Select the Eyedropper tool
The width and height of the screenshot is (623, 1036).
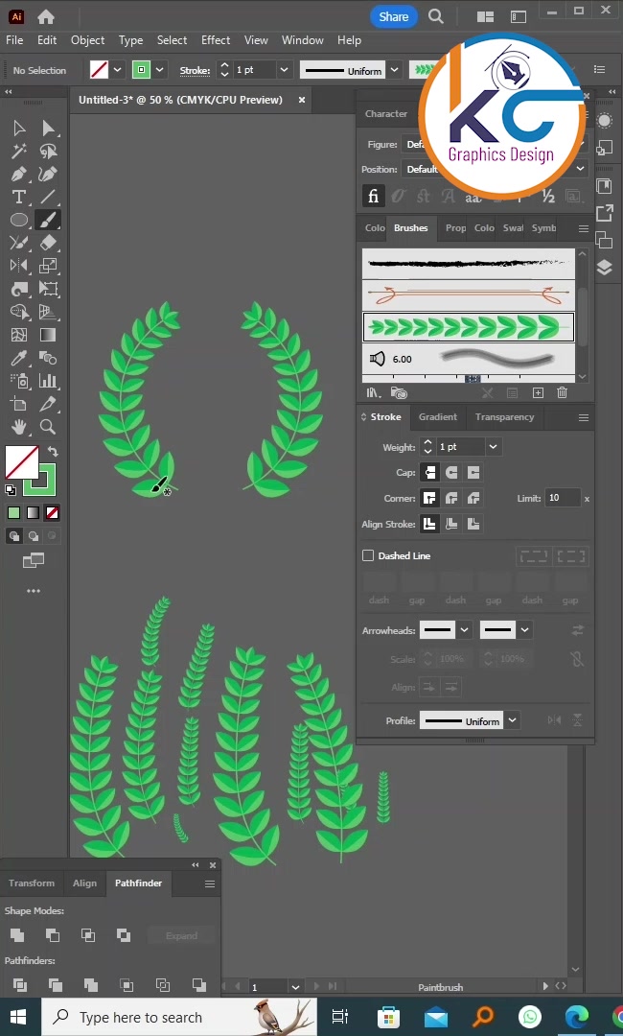(x=19, y=358)
